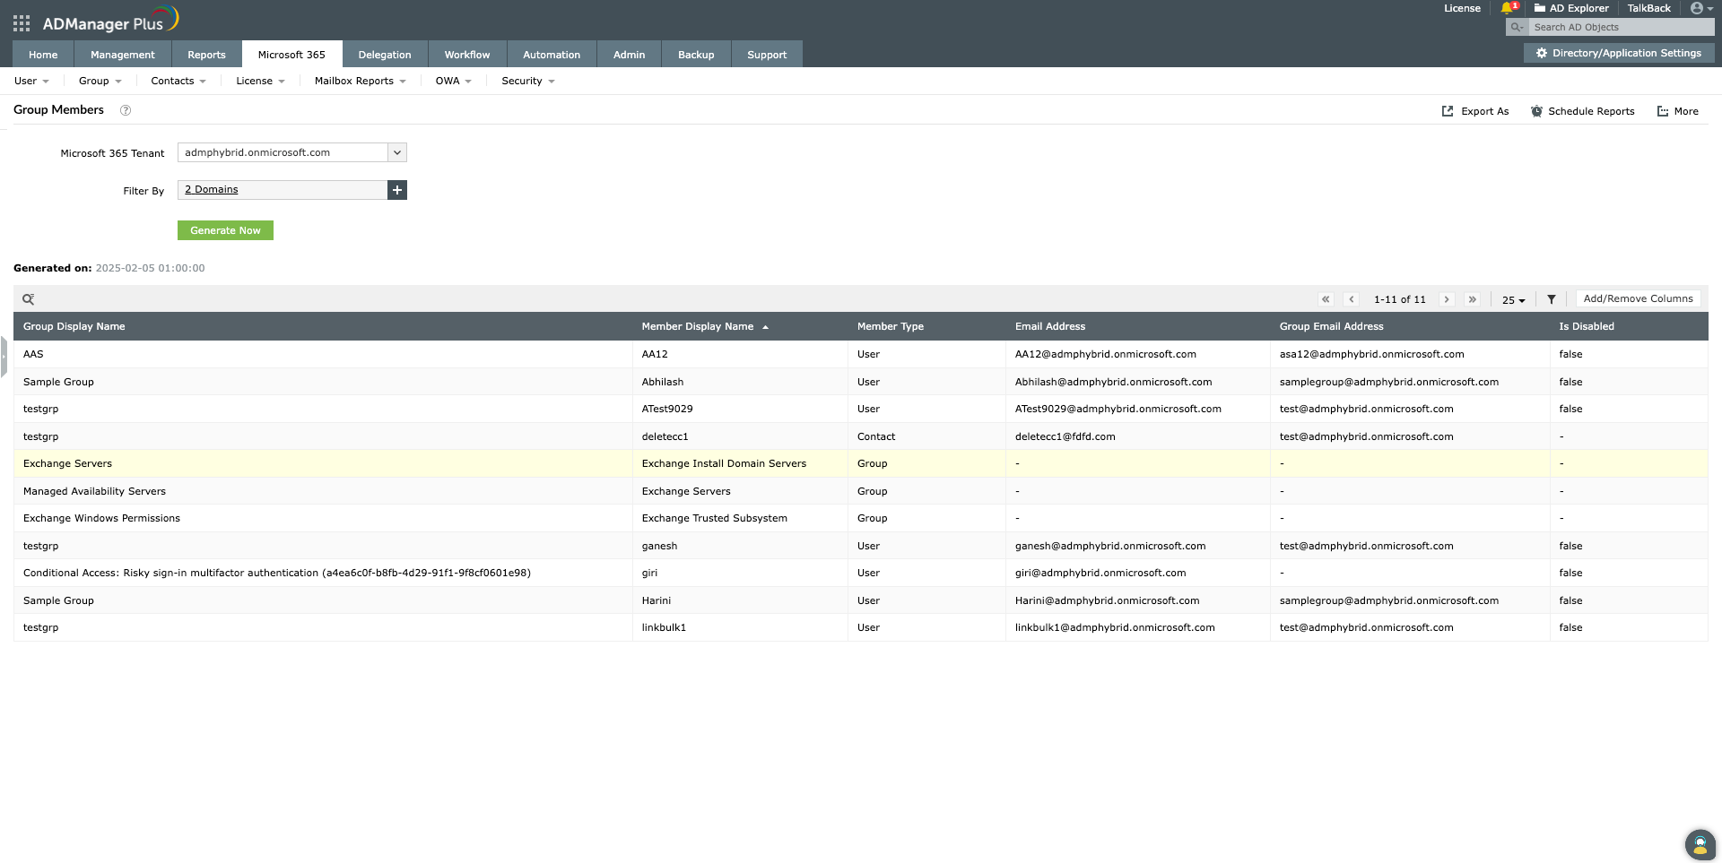Open the Security submenu dropdown
Screen dimensions: 1722x863
tap(528, 81)
